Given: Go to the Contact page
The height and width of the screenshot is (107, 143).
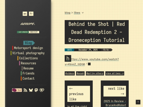Looking at the screenshot, I should click(x=28, y=78).
